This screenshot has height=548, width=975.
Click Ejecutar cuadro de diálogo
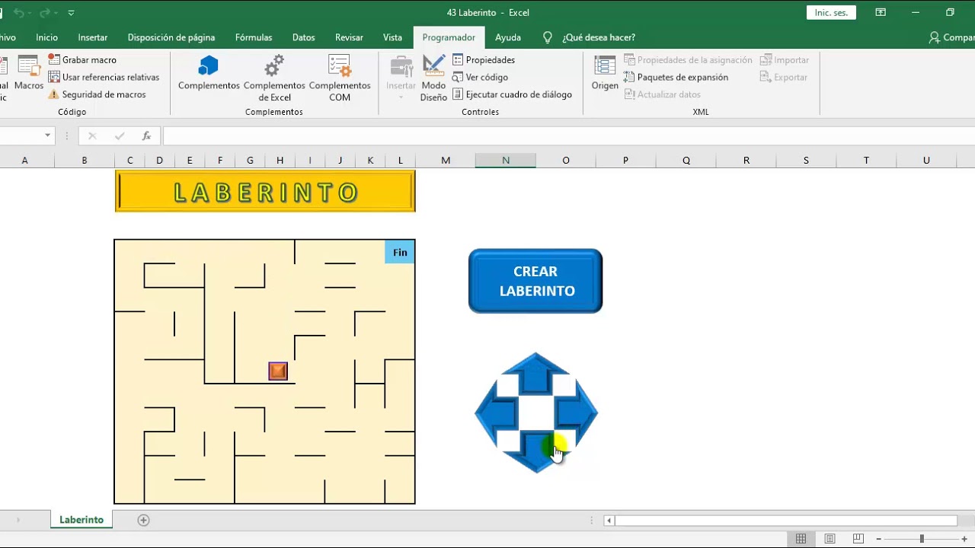pos(512,94)
